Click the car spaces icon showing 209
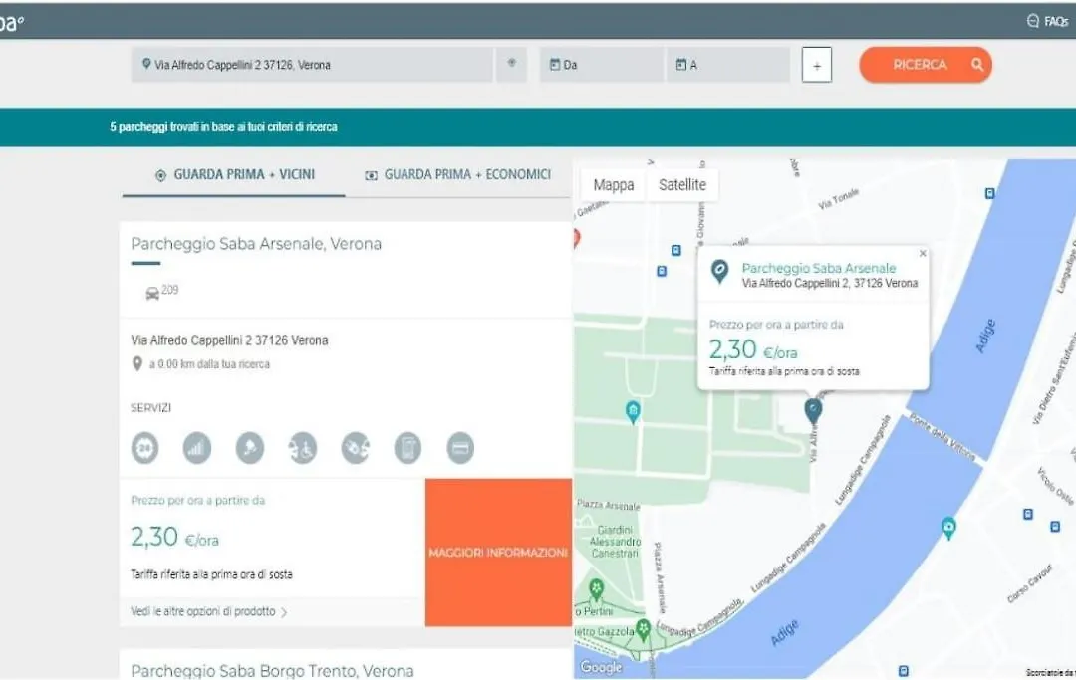The height and width of the screenshot is (680, 1076). 152,294
